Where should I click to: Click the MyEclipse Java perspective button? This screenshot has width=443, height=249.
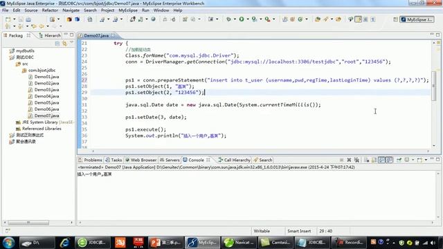(x=417, y=19)
